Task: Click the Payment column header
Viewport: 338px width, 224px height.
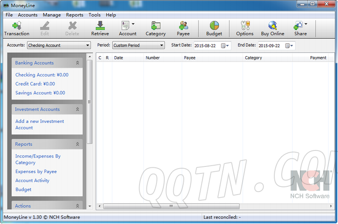Action: [310, 58]
